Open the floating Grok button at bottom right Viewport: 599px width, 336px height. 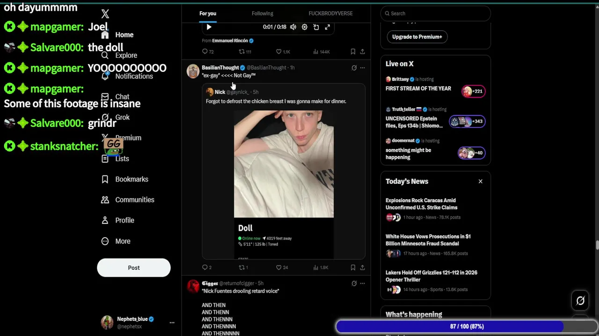pos(580,301)
